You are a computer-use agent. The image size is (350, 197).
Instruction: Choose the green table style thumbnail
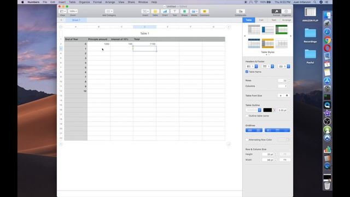tap(282, 30)
